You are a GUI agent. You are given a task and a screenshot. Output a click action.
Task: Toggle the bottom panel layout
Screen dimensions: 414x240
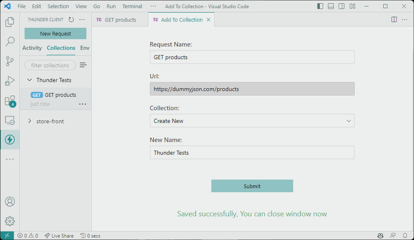(331, 6)
